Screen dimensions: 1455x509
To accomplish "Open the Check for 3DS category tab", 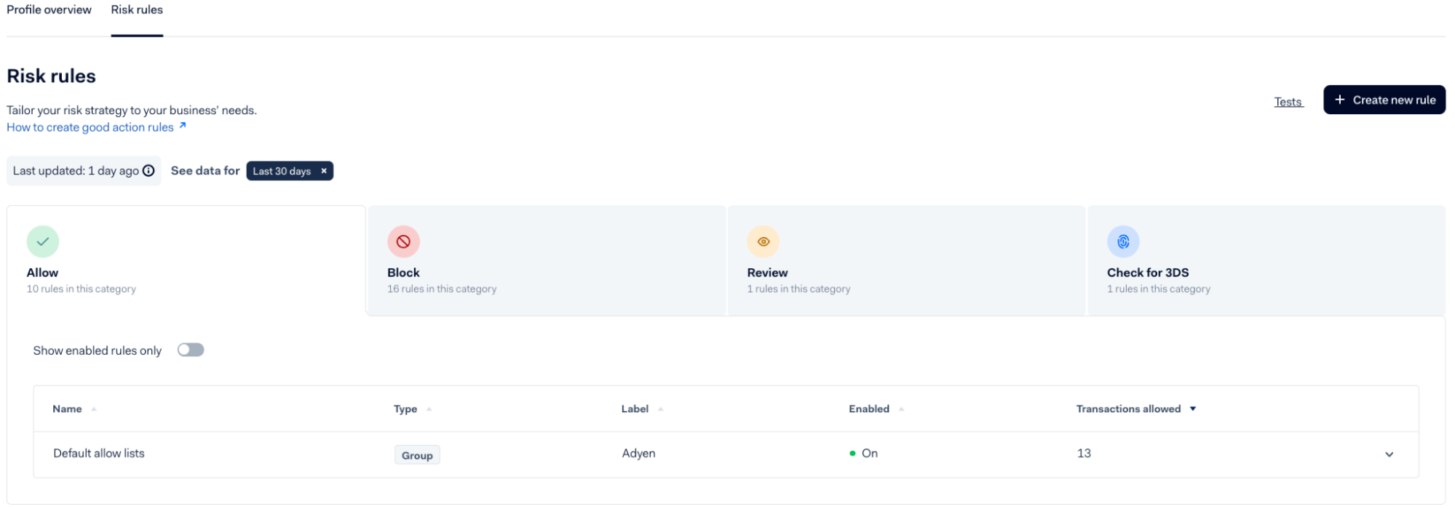I will click(1266, 260).
